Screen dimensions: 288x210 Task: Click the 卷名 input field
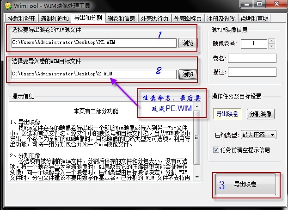(x=252, y=58)
